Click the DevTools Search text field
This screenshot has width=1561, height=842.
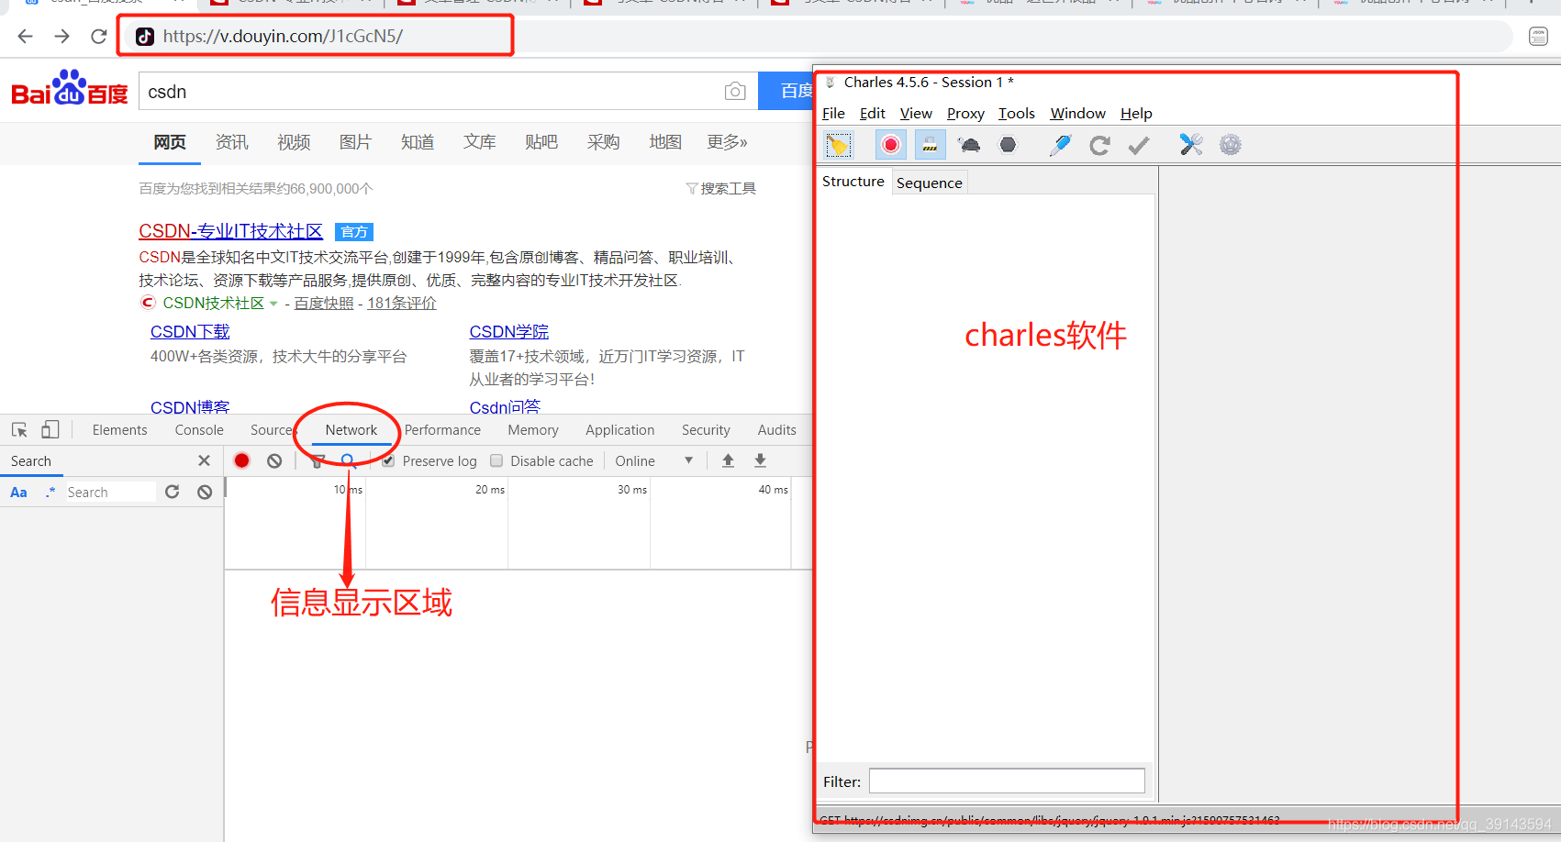[x=110, y=493]
